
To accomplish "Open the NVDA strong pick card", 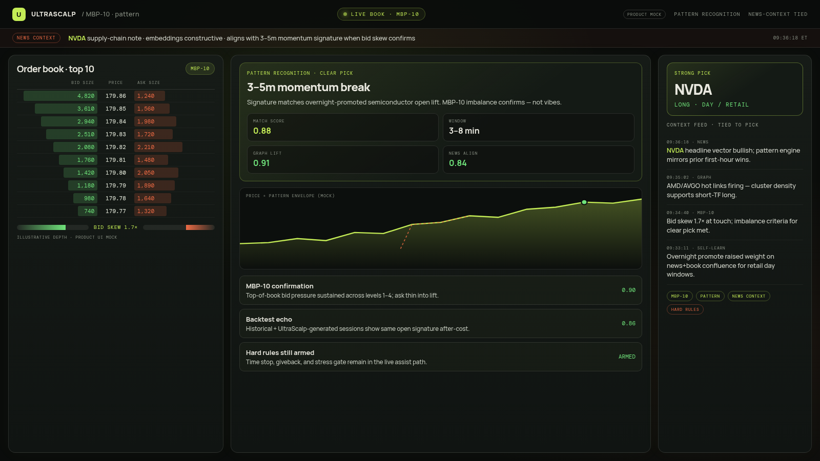I will 735,89.
